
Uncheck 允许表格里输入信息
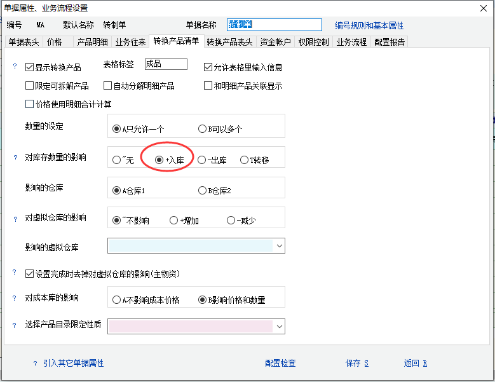(208, 67)
